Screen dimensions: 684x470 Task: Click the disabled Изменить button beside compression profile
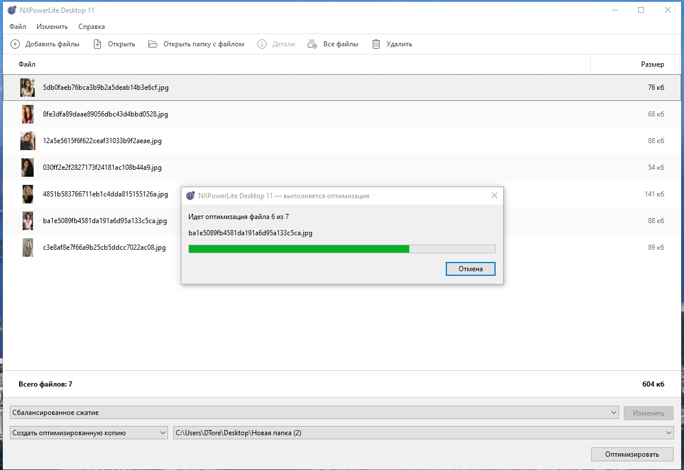coord(648,413)
